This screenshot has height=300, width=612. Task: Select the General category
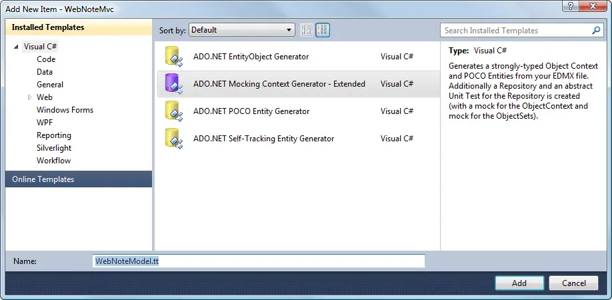[x=50, y=85]
